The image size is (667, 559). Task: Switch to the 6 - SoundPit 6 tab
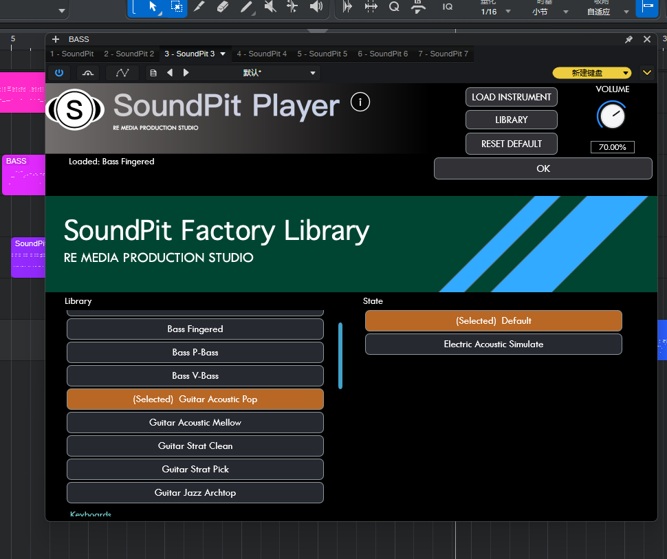[x=382, y=54]
